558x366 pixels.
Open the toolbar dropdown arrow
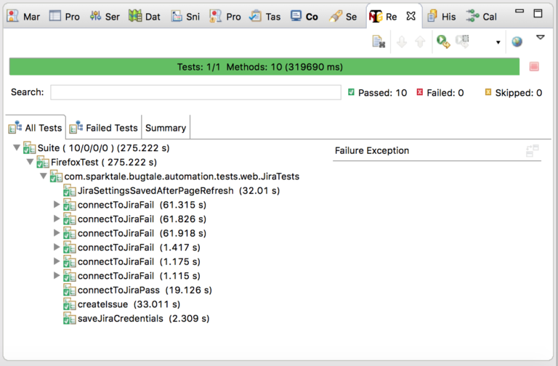[498, 42]
